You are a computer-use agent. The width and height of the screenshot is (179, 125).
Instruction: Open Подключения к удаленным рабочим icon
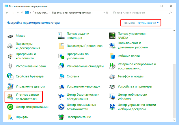(x=112, y=46)
